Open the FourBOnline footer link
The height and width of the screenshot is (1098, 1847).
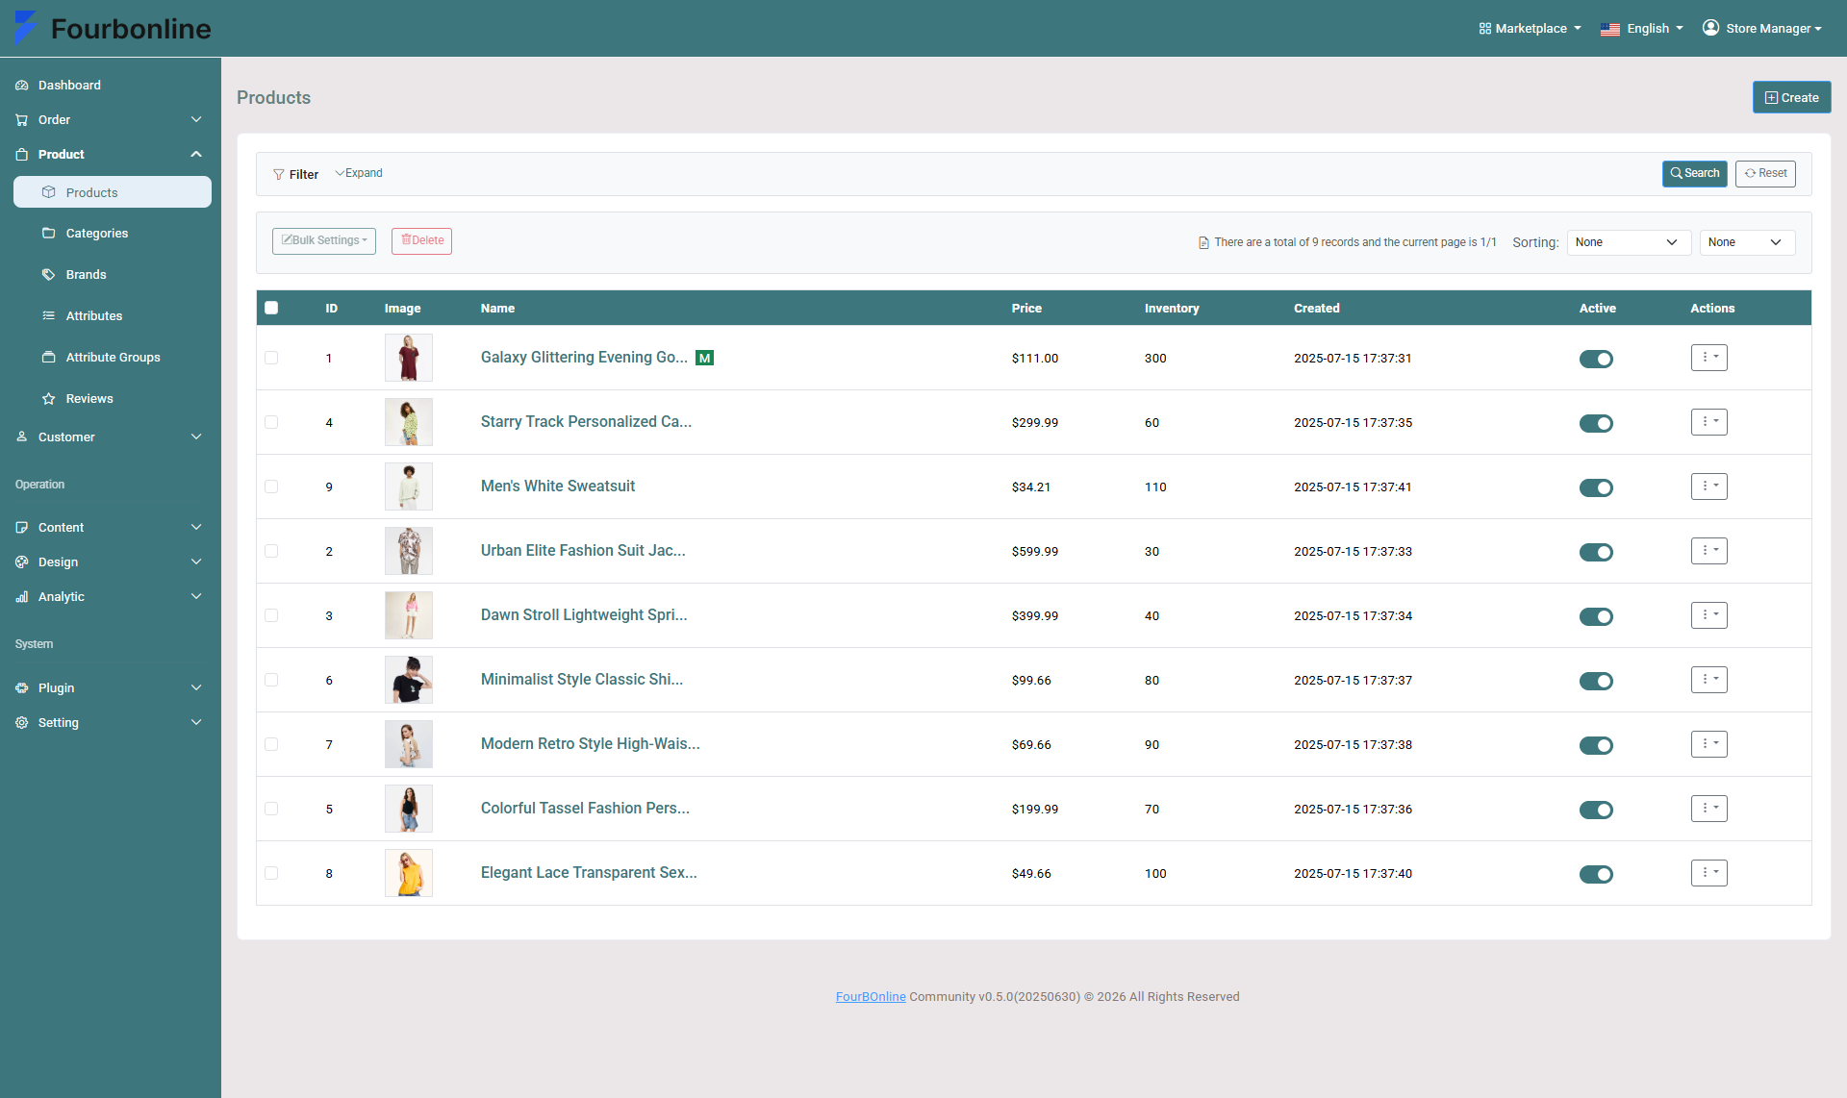click(x=871, y=997)
